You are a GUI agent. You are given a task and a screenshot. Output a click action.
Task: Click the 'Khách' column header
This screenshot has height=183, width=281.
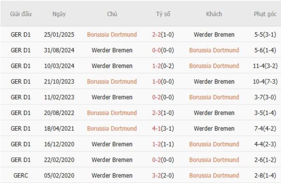tap(214, 14)
